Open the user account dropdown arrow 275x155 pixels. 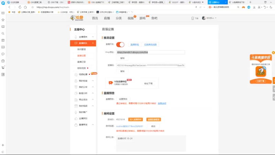pyautogui.click(x=216, y=18)
